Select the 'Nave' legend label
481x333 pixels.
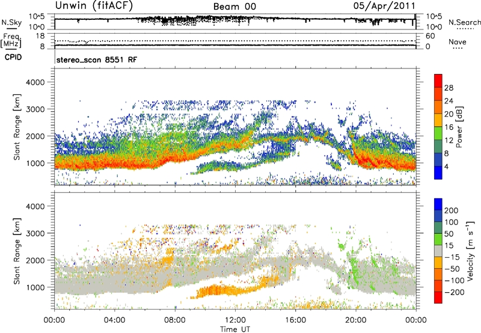458,42
